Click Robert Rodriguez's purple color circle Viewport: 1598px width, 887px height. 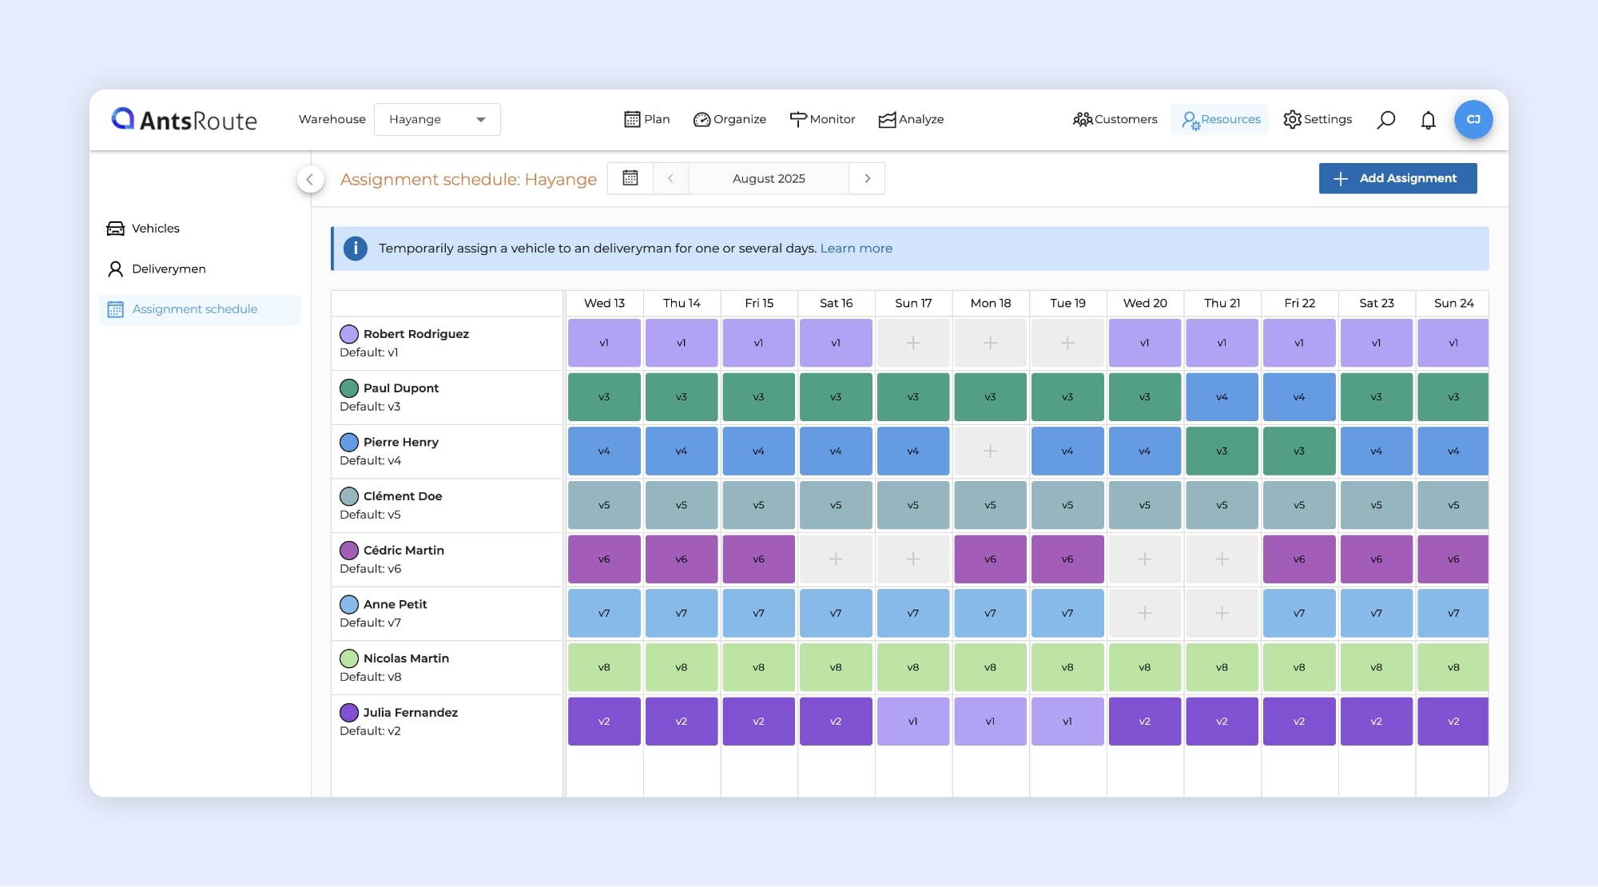[x=349, y=334]
